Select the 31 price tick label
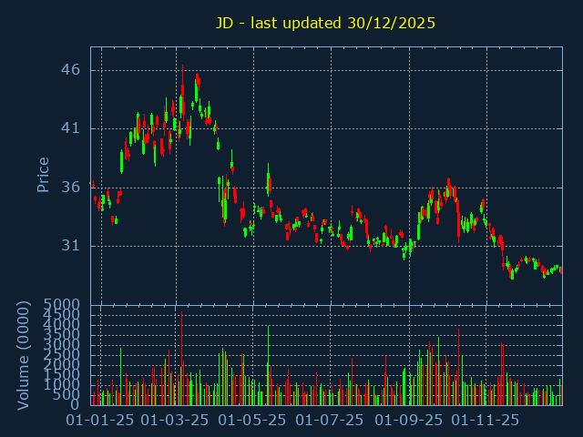Image resolution: width=583 pixels, height=437 pixels. point(72,246)
